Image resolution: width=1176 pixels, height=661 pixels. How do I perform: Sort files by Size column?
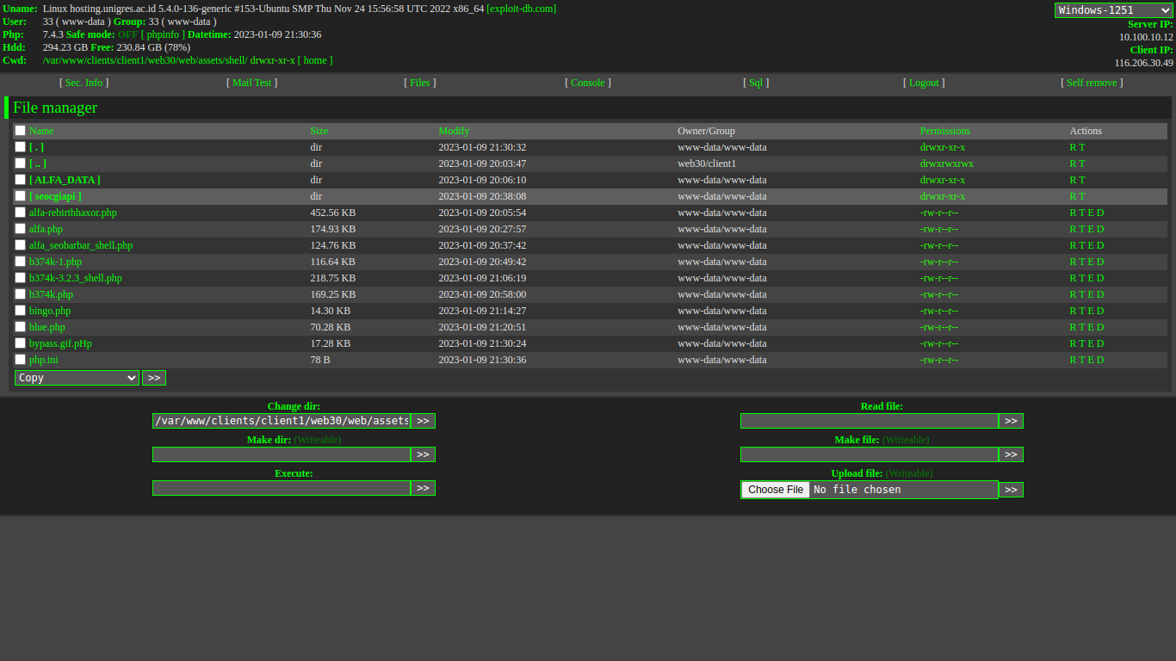point(319,131)
